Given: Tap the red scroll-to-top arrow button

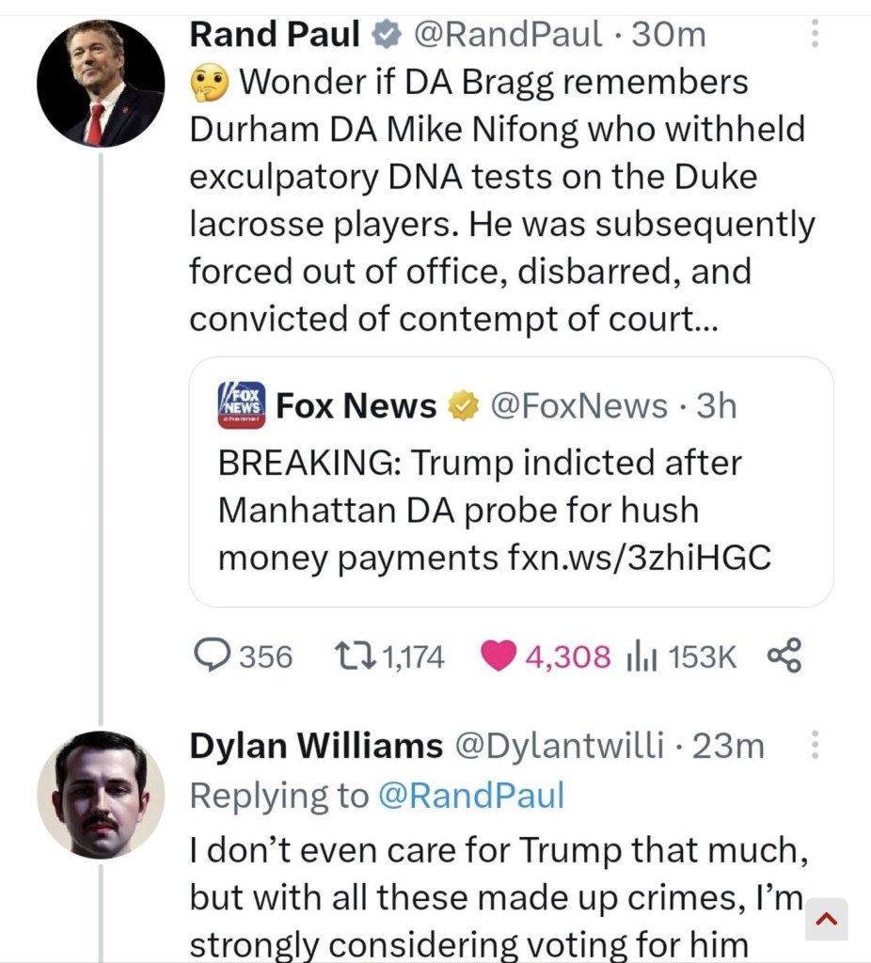Looking at the screenshot, I should pyautogui.click(x=827, y=919).
